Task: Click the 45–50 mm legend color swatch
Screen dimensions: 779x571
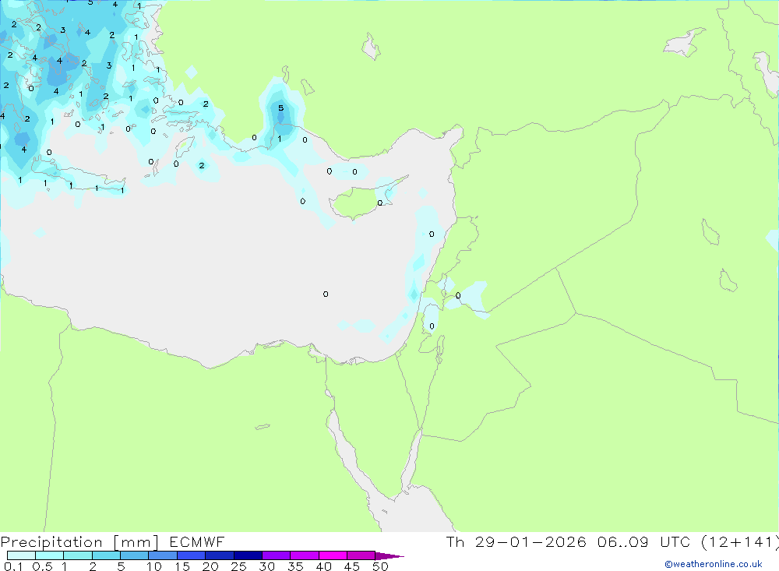Action: [x=361, y=555]
